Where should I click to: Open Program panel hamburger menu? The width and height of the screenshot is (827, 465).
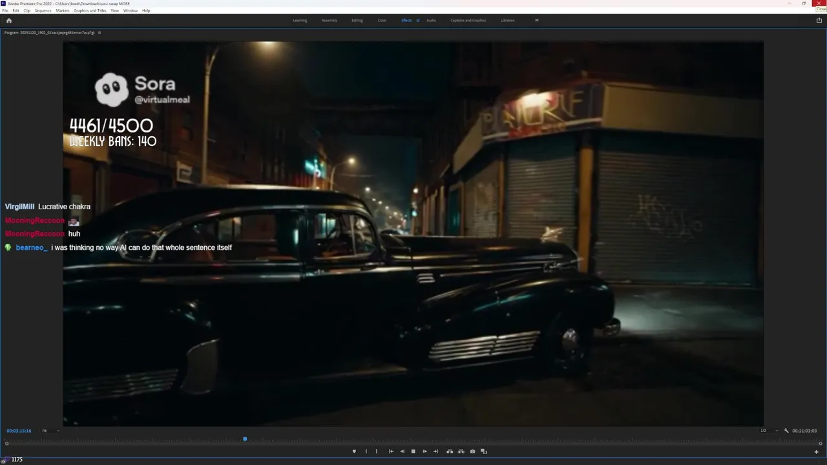click(x=99, y=32)
